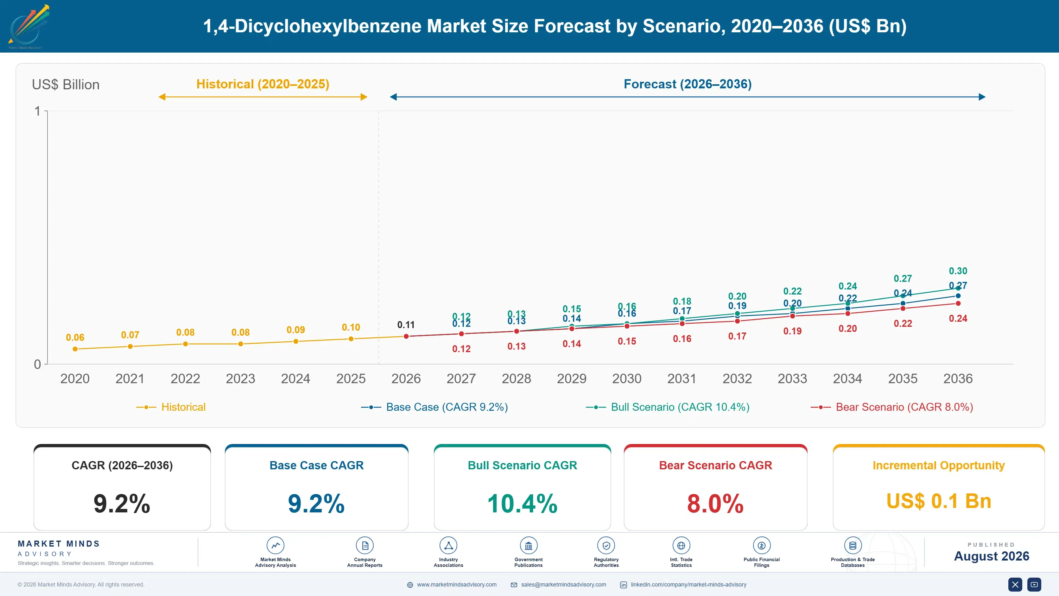The image size is (1059, 596).
Task: Click the 0.19 Bear label for 2033
Action: click(792, 331)
